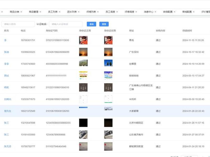Open the name link 测试
This screenshot has width=210, height=157.
pyautogui.click(x=6, y=76)
